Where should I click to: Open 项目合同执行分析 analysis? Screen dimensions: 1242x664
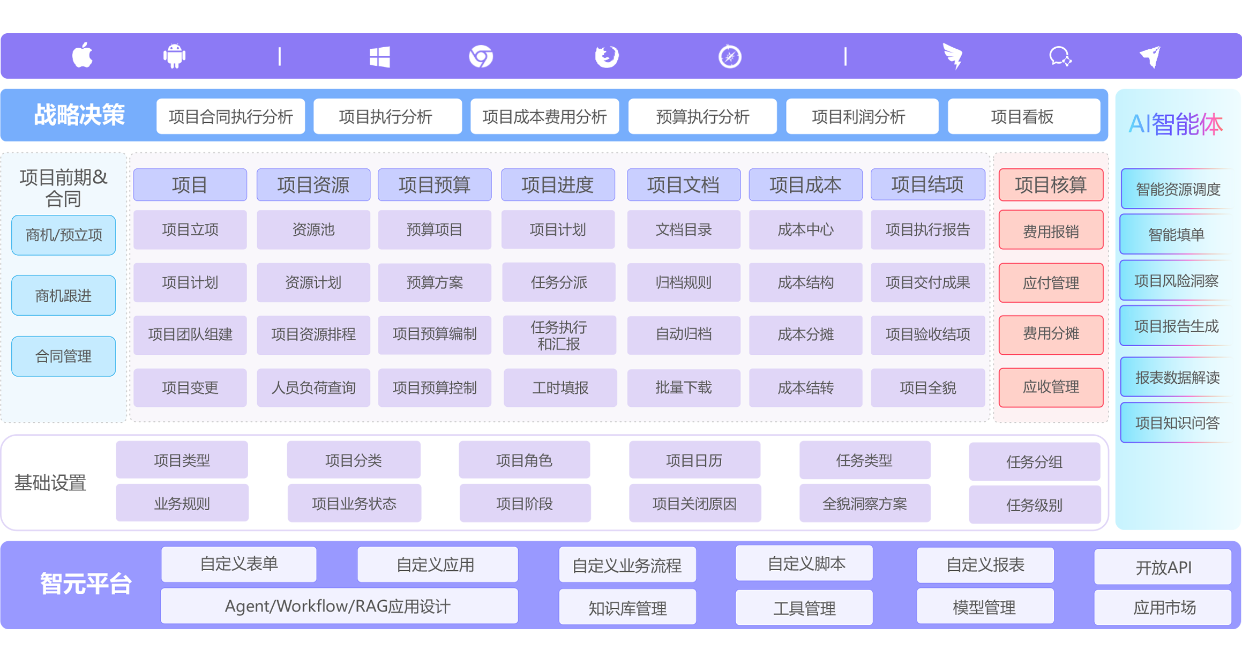(x=230, y=116)
